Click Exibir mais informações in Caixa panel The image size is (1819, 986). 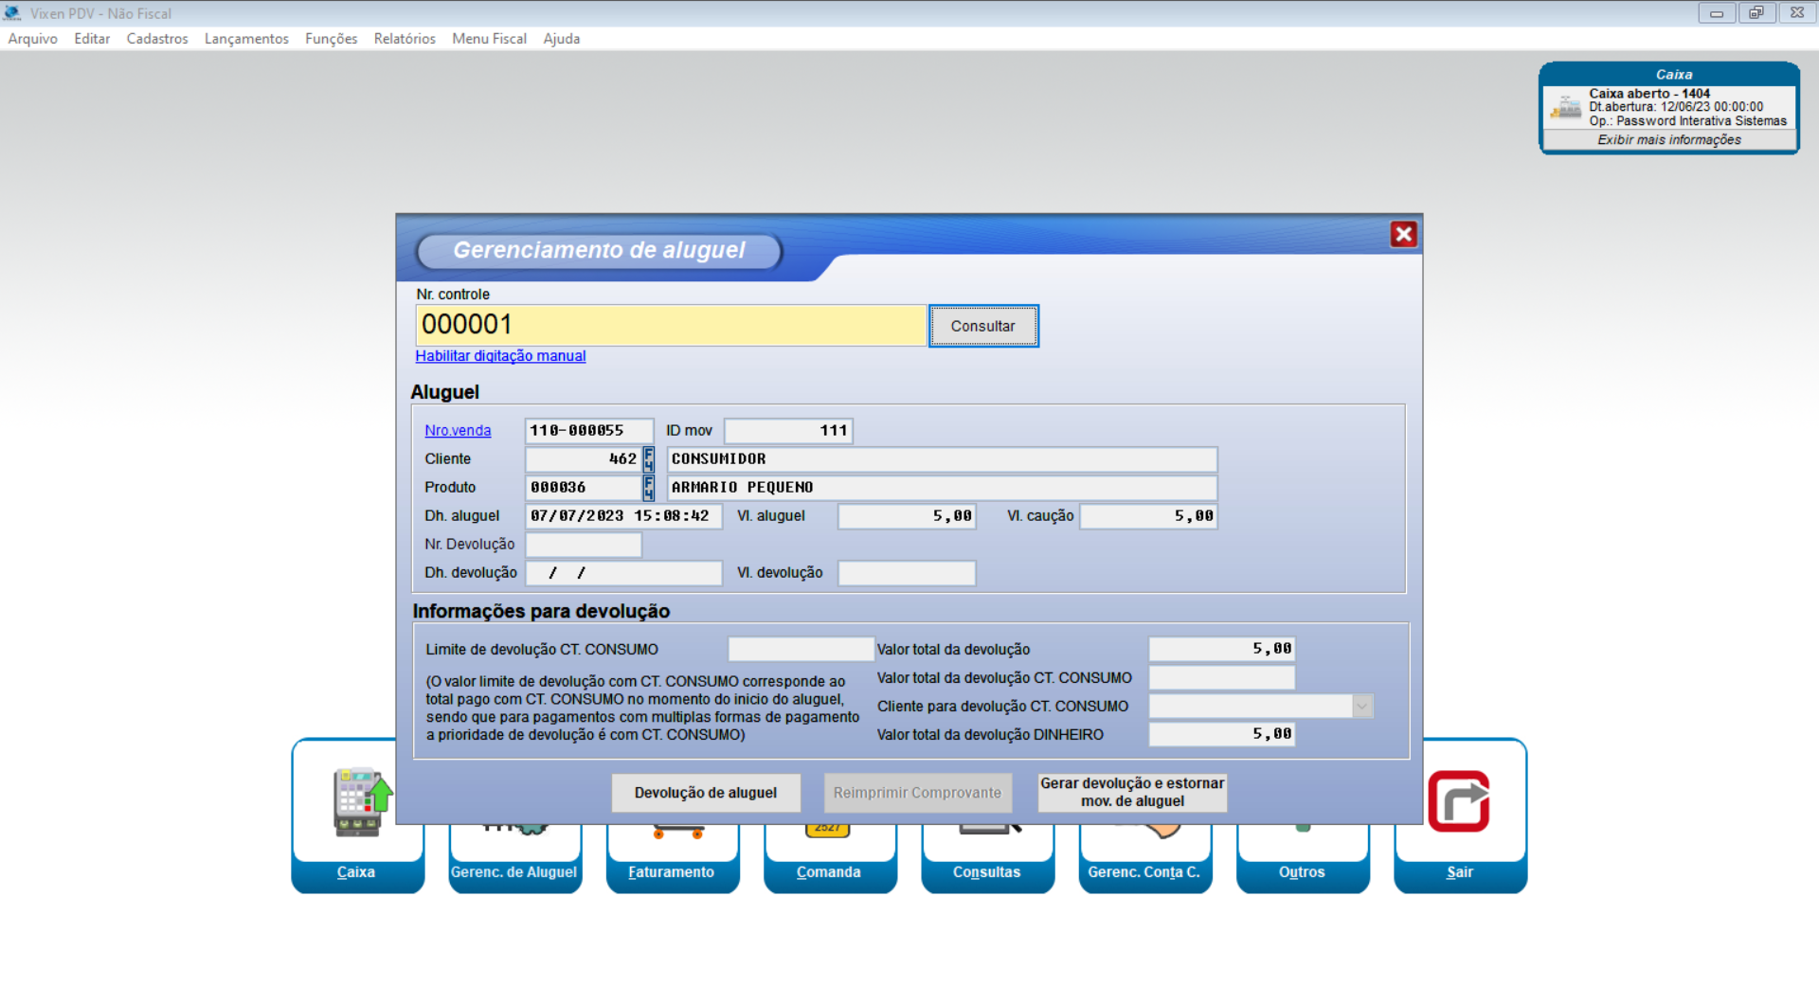tap(1668, 140)
